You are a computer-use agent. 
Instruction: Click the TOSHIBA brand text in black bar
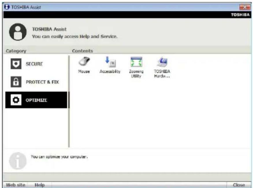(240, 15)
